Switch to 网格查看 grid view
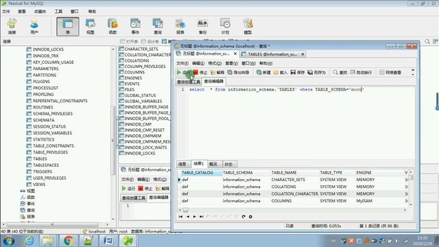439x247 pixels. coord(390,72)
